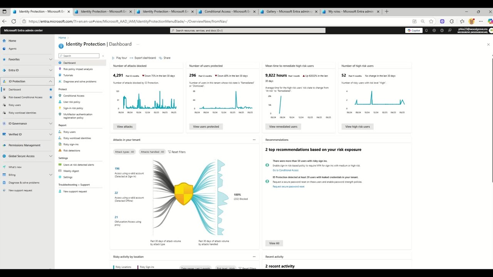
Task: Expand the Entra ID section
Action: pos(50,70)
